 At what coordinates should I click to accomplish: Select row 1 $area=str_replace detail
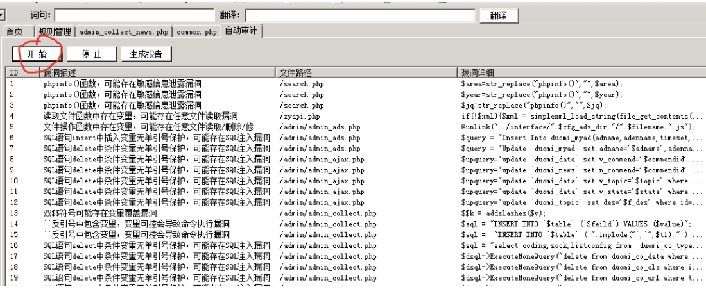(542, 83)
